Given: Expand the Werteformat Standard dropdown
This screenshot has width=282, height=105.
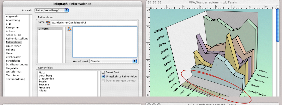Looking at the screenshot, I should point(113,61).
